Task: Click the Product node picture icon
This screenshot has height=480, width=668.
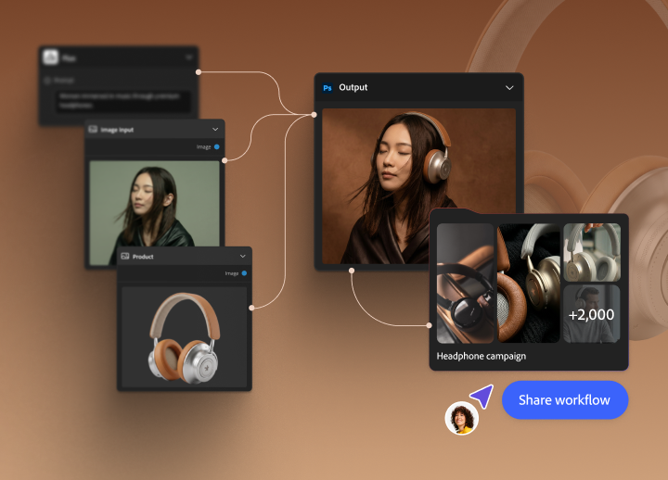Action: [x=125, y=256]
